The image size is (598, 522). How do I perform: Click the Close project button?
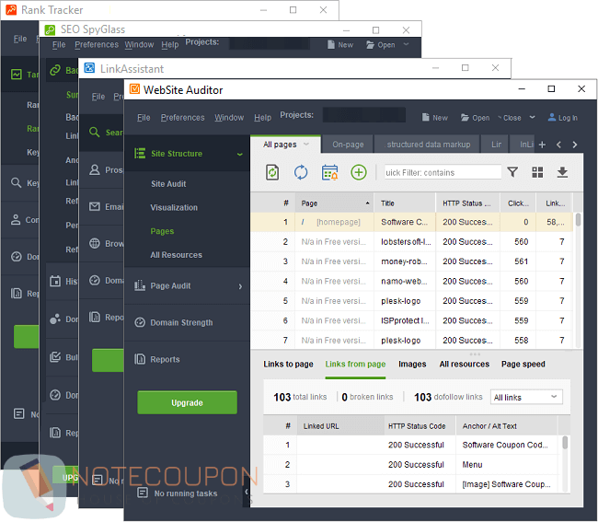coord(510,118)
